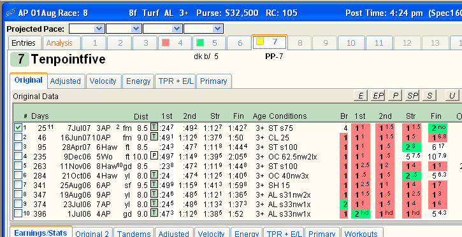Select horse tab 5 with green marker
462x237 pixels.
pos(210,43)
